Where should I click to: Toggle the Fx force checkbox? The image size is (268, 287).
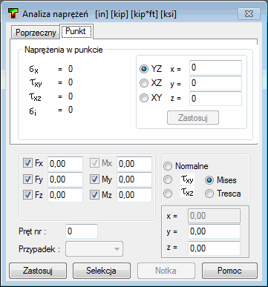27,163
